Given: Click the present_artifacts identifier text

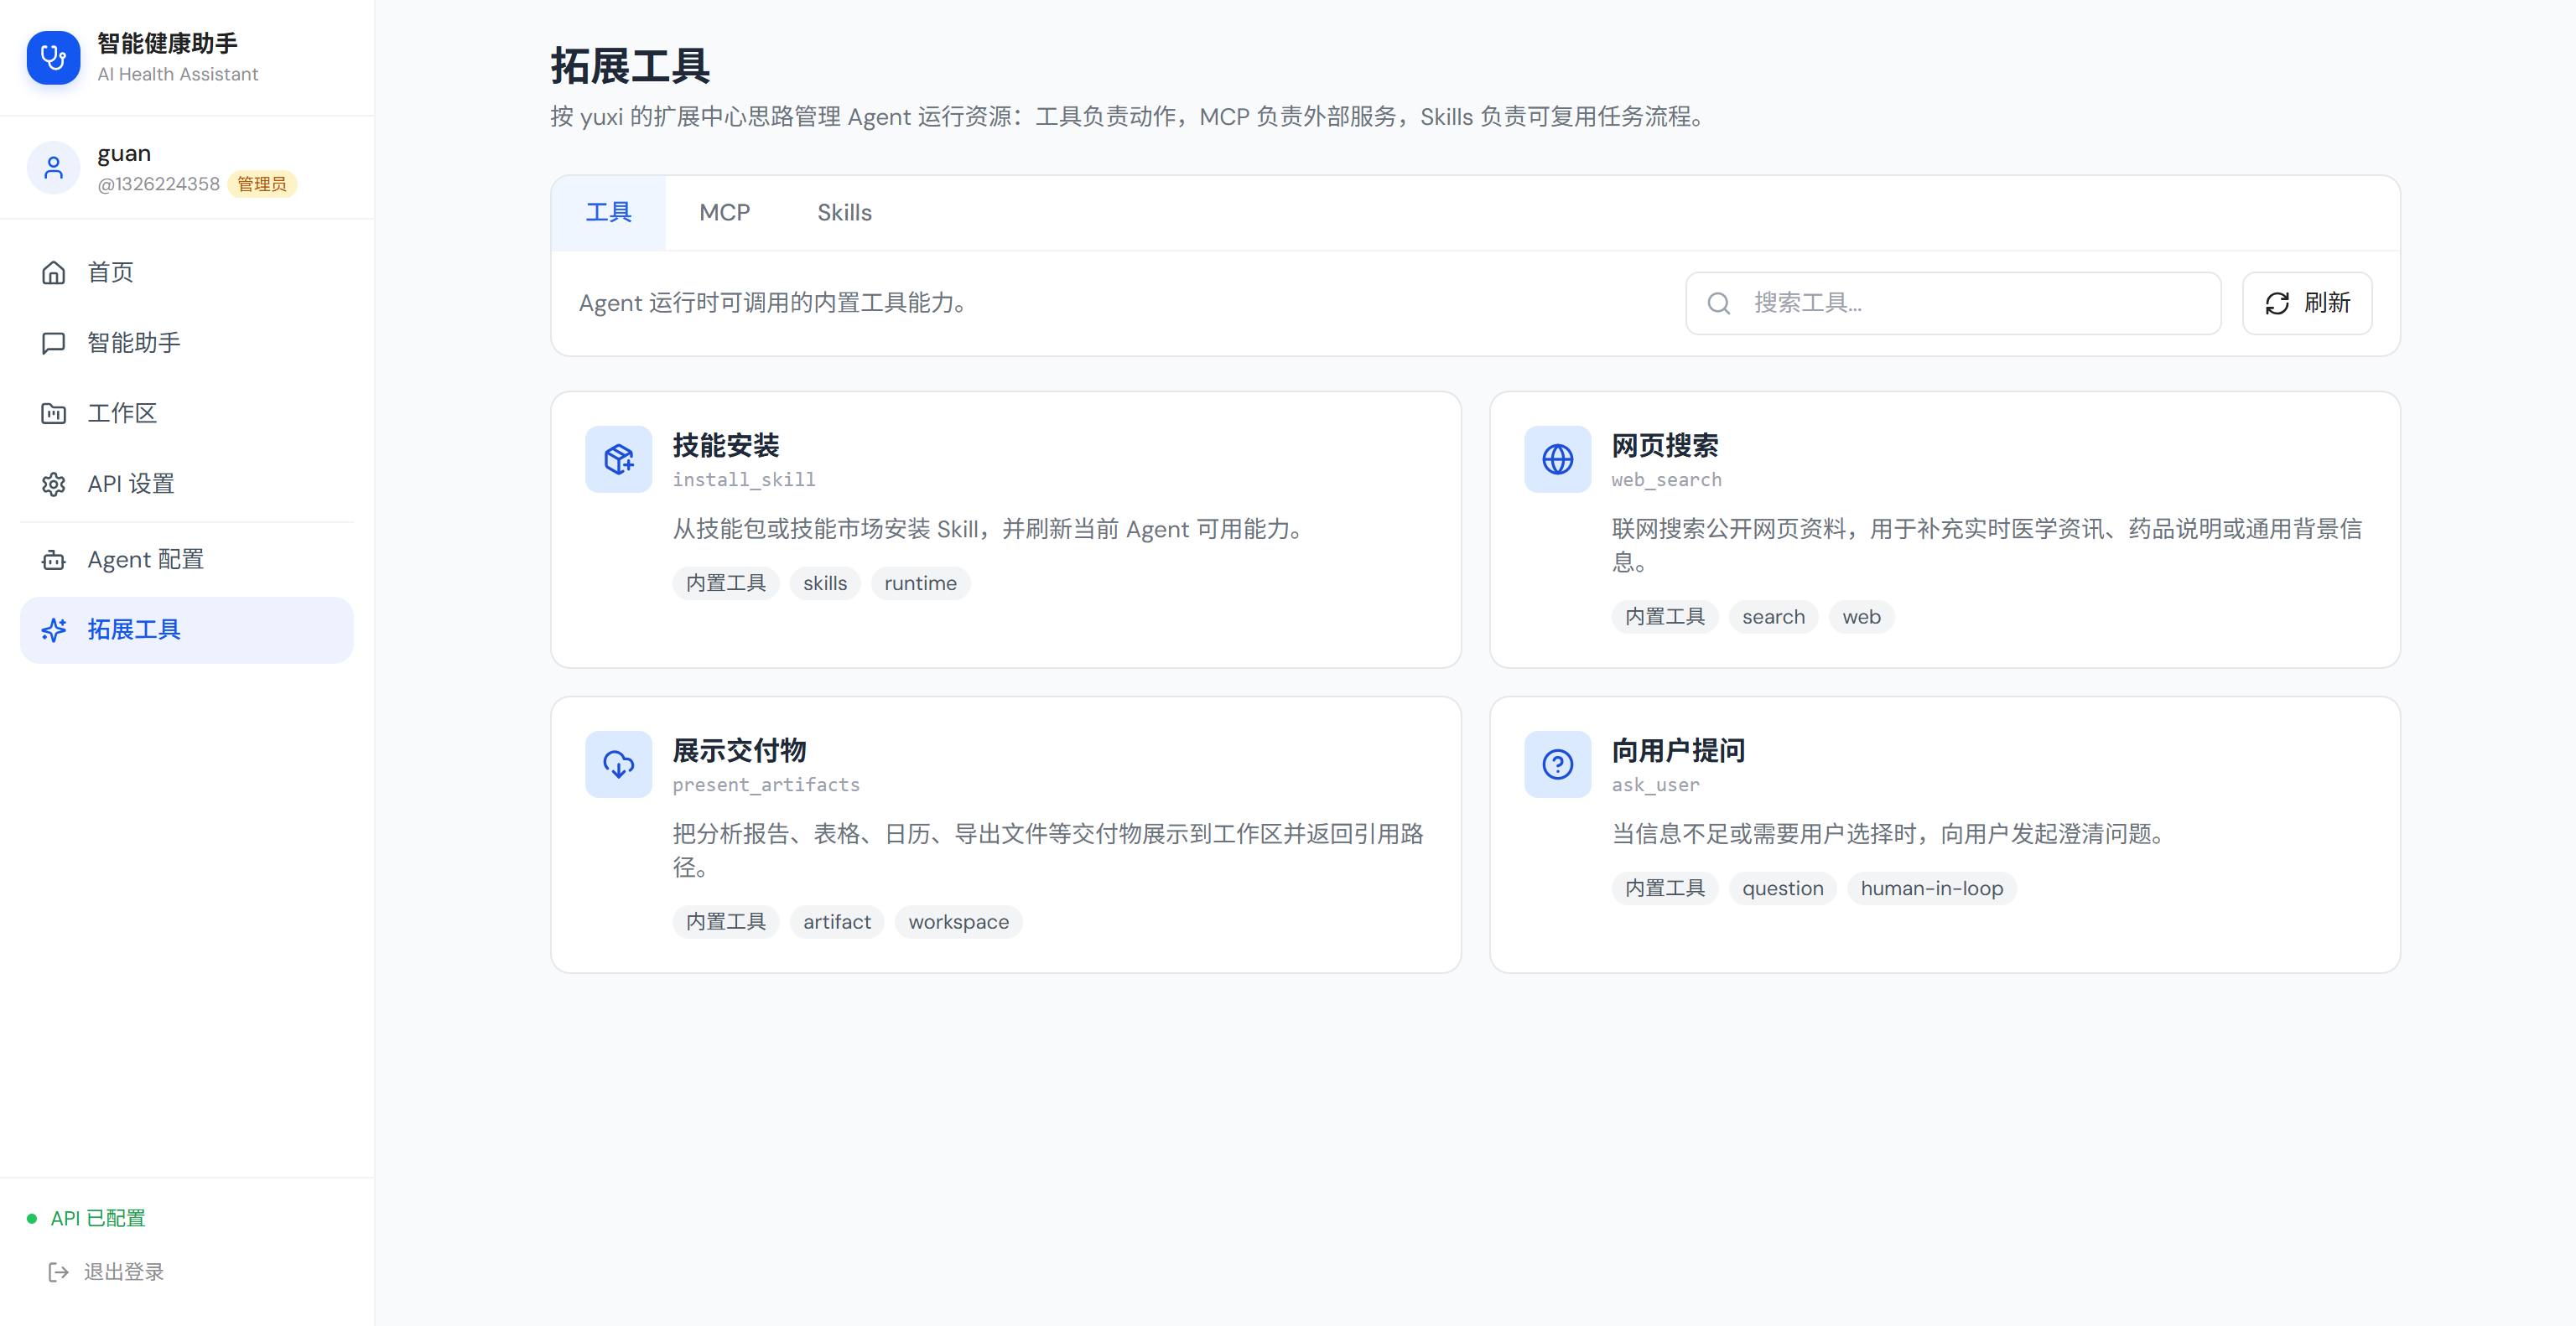Looking at the screenshot, I should (x=766, y=785).
